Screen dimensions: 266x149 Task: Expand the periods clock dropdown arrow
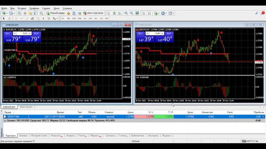(x=166, y=13)
